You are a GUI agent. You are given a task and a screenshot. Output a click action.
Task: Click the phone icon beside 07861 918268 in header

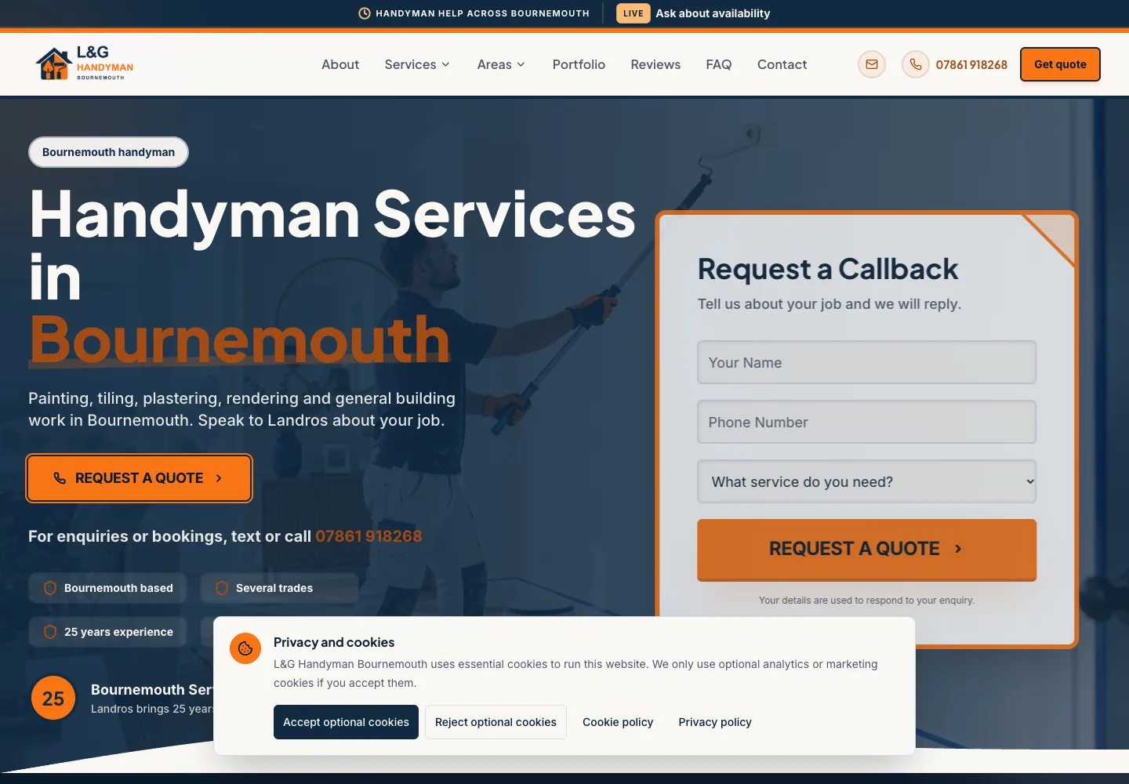tap(915, 64)
